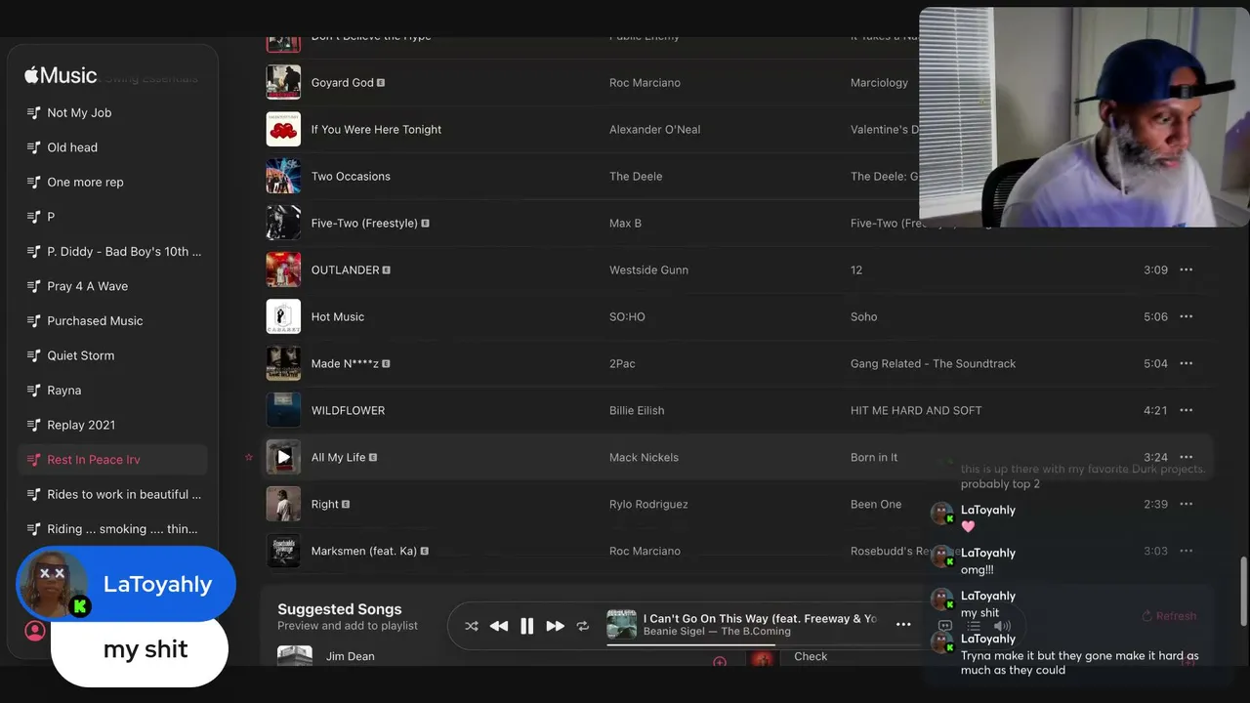Image resolution: width=1250 pixels, height=703 pixels.
Task: Open artist Alexander O'Neal
Action: (x=654, y=129)
